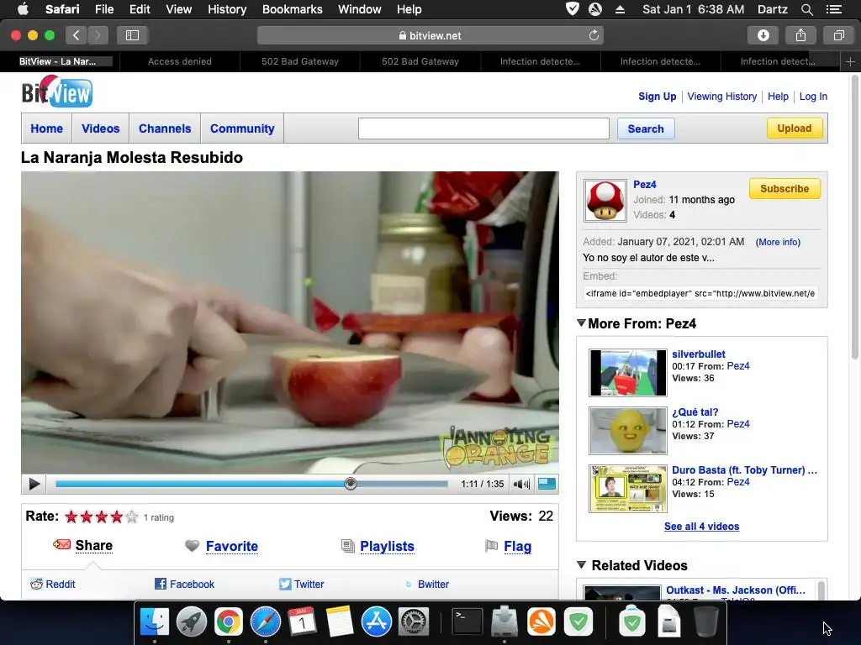Open the Playlists link
861x645 pixels.
click(x=387, y=546)
